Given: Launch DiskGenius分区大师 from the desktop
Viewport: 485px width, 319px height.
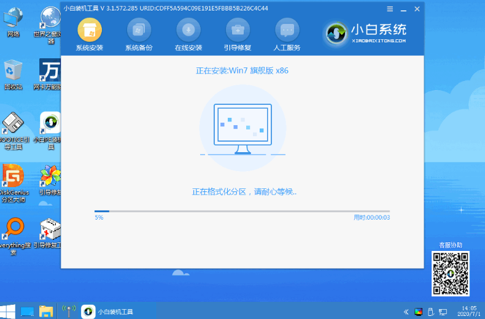Looking at the screenshot, I should 14,183.
